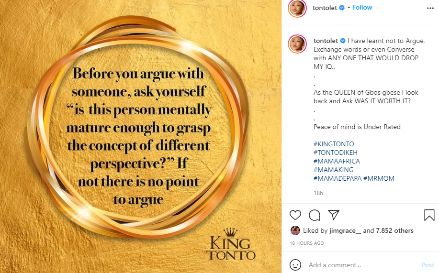Open #MAMAKING hashtag

pos(333,170)
